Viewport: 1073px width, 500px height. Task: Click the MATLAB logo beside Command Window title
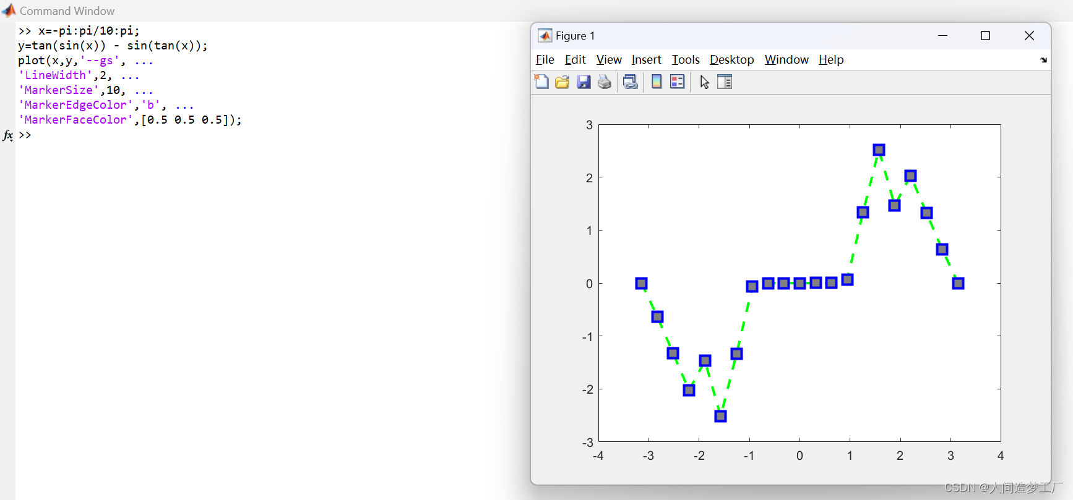point(9,11)
